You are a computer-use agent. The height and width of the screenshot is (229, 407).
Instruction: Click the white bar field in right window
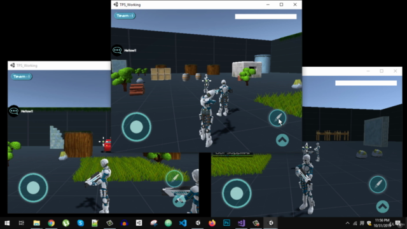coord(366,83)
